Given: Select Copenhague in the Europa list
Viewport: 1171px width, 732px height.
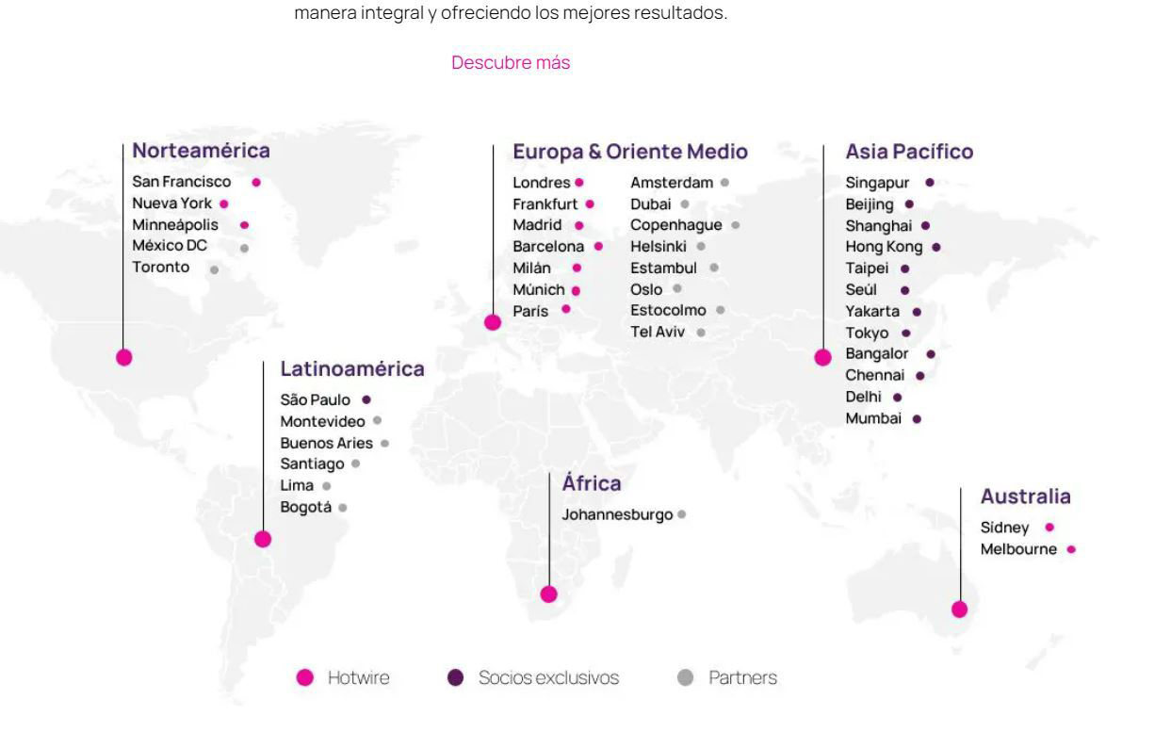Looking at the screenshot, I should pos(676,225).
